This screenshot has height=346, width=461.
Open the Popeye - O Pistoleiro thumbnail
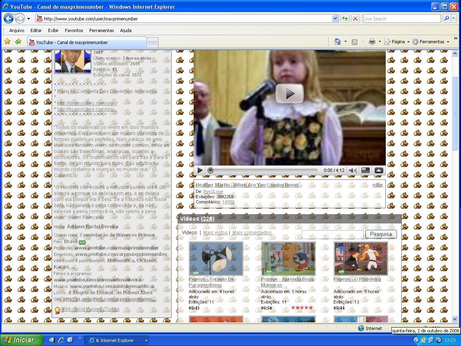(361, 259)
